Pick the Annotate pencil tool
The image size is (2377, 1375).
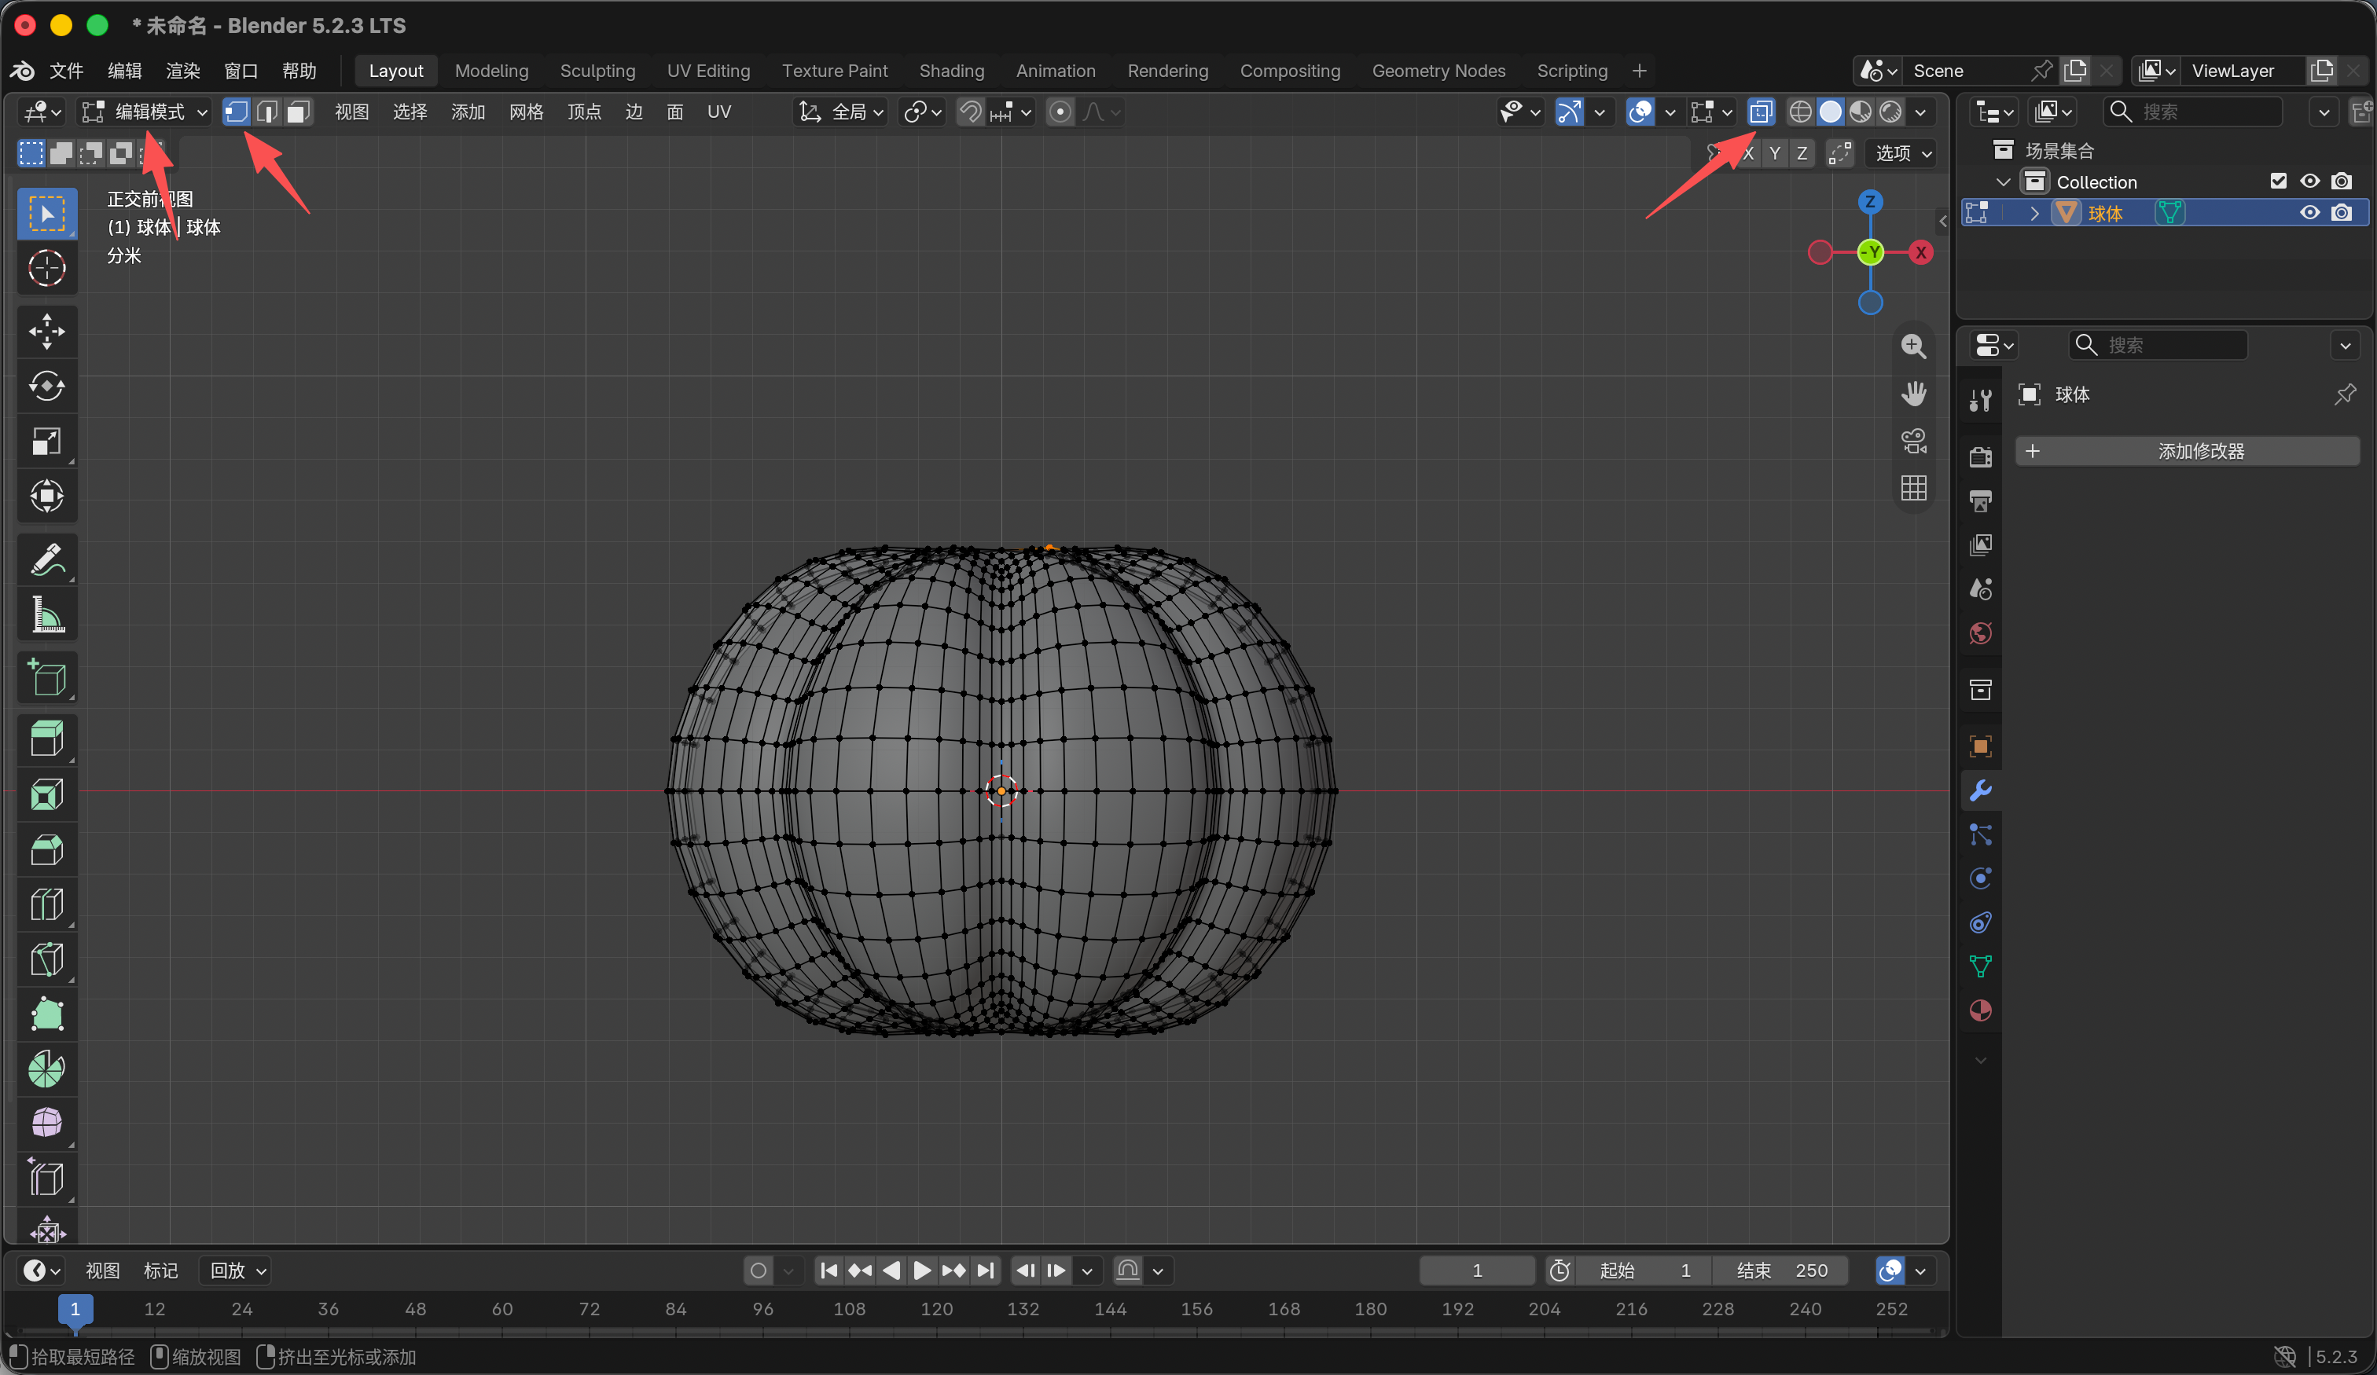tap(47, 559)
